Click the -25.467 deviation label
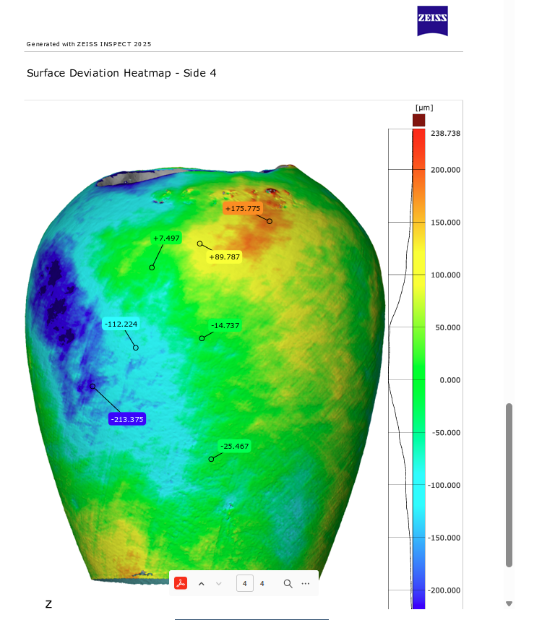Image resolution: width=542 pixels, height=628 pixels. pyautogui.click(x=234, y=446)
